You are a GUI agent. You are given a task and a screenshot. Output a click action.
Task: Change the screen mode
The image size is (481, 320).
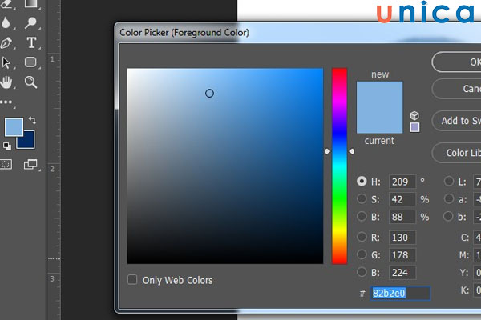coord(30,165)
